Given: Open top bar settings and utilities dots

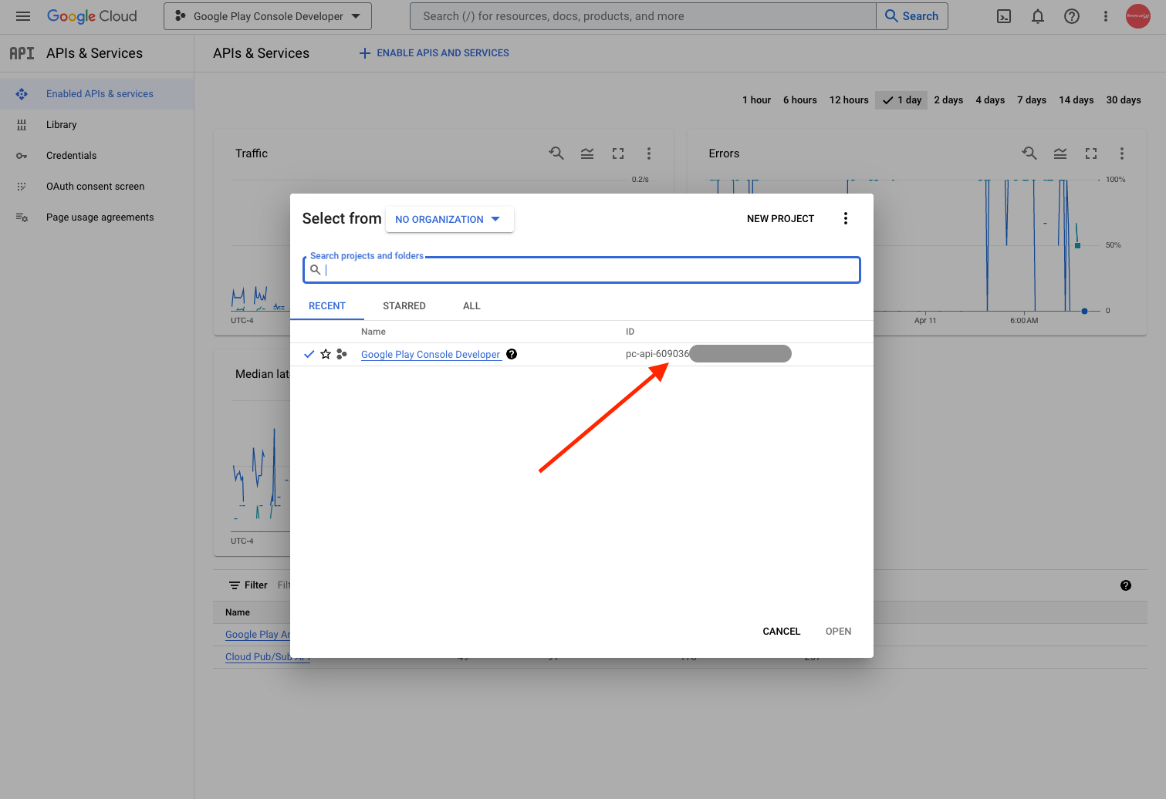Looking at the screenshot, I should 1106,16.
